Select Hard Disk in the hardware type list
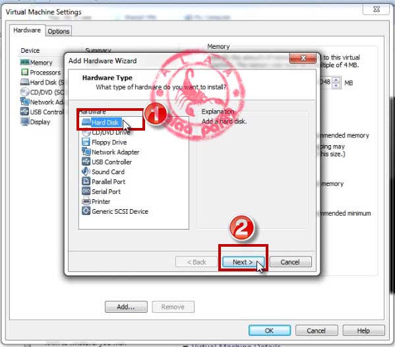The width and height of the screenshot is (395, 347). click(105, 123)
